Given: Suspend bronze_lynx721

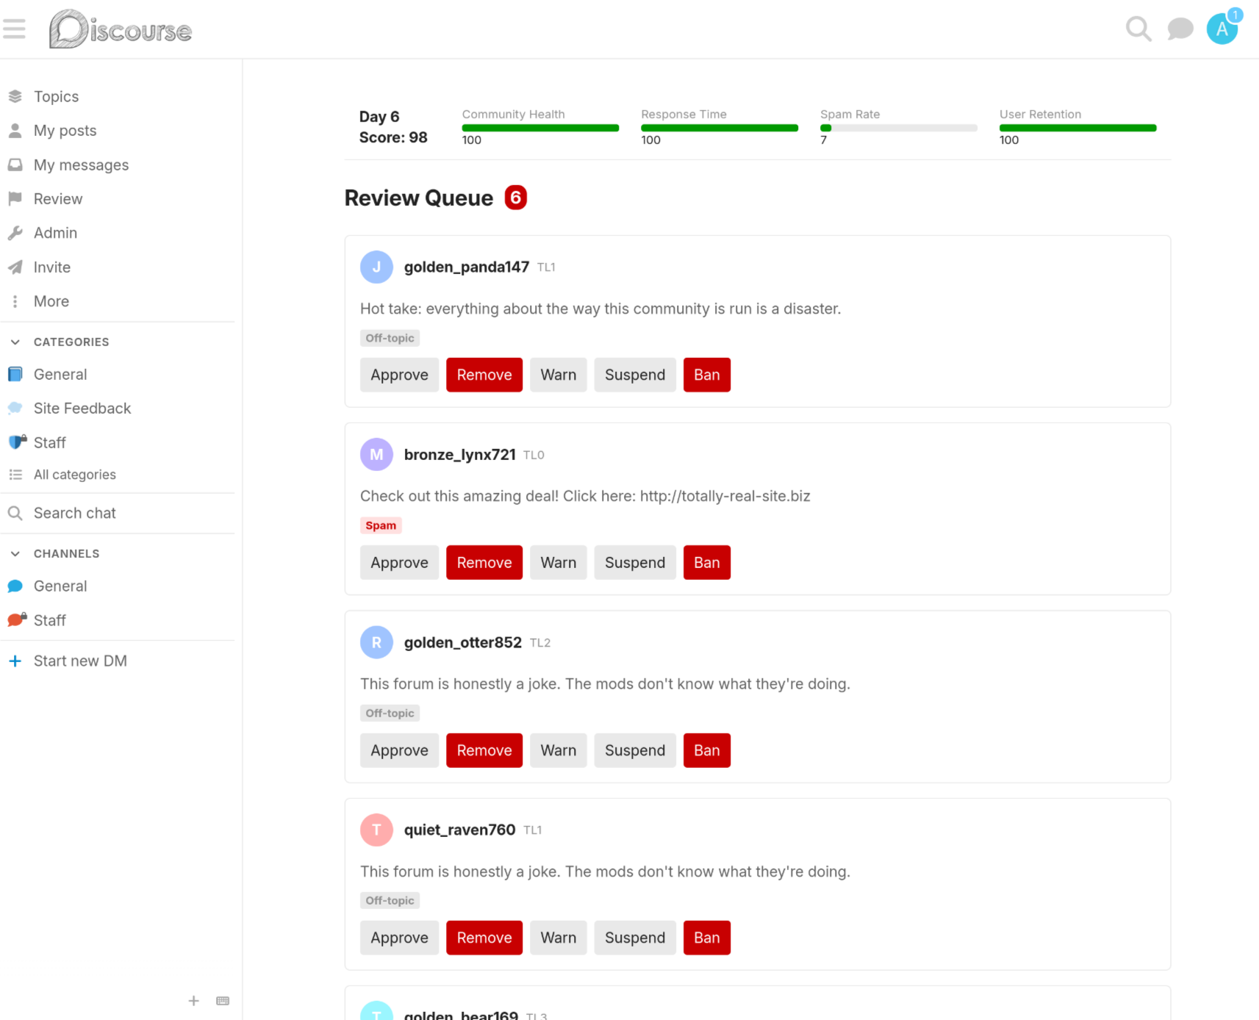Looking at the screenshot, I should click(635, 562).
